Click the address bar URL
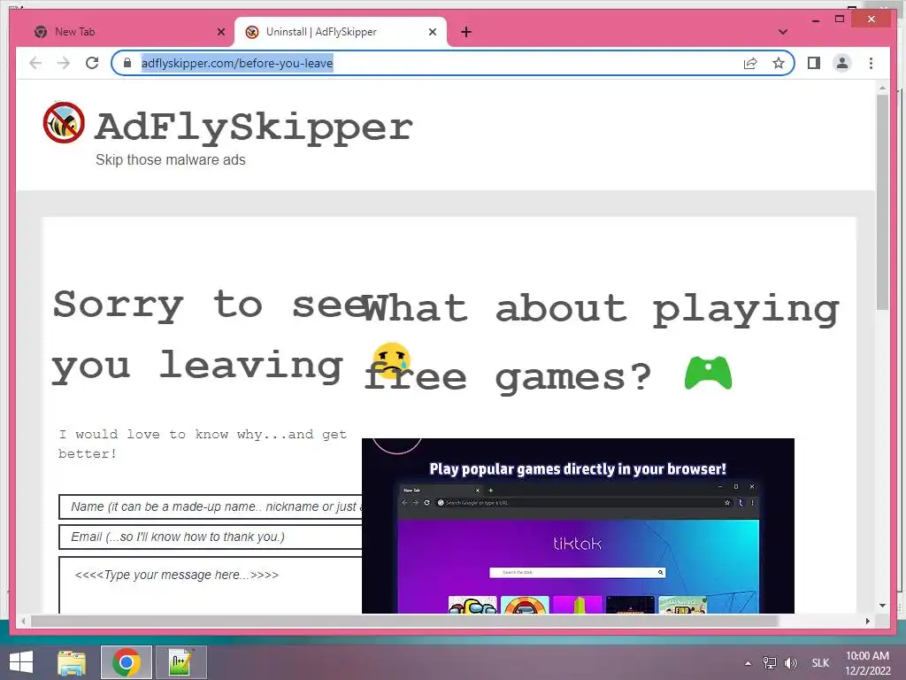Screen dimensions: 906x680 tap(237, 63)
